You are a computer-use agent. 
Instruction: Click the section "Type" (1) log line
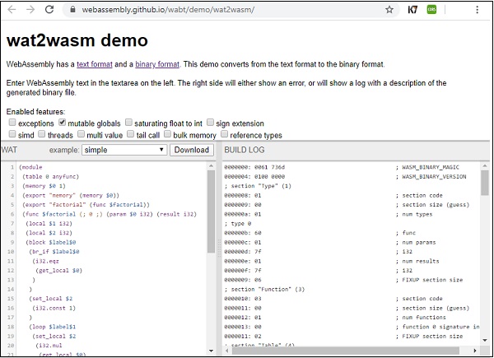click(258, 186)
